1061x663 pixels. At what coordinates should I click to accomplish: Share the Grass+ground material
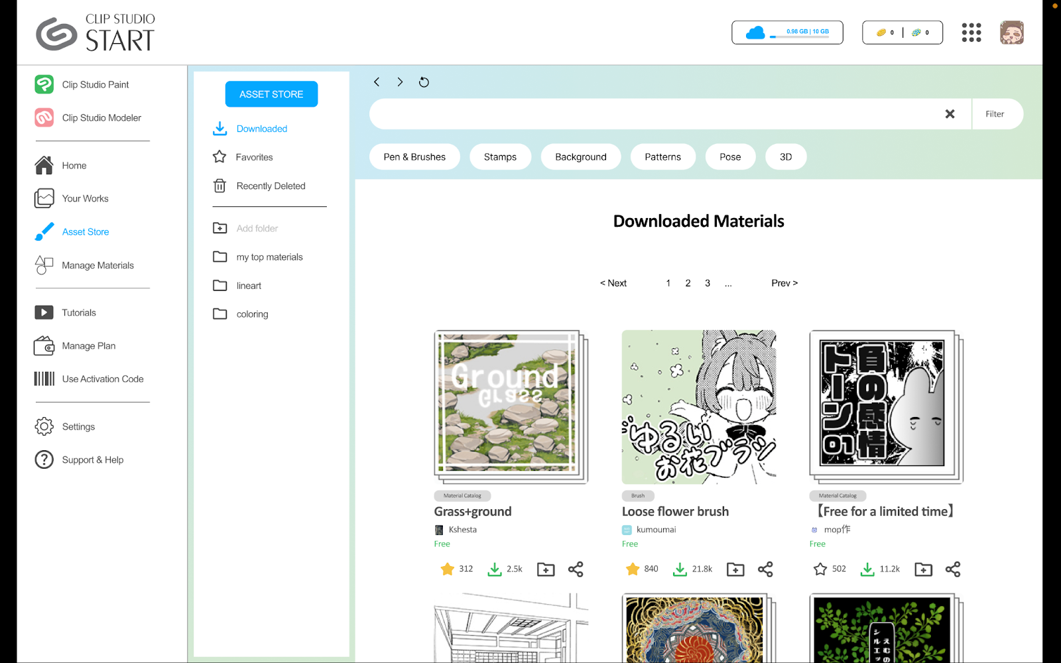point(576,569)
